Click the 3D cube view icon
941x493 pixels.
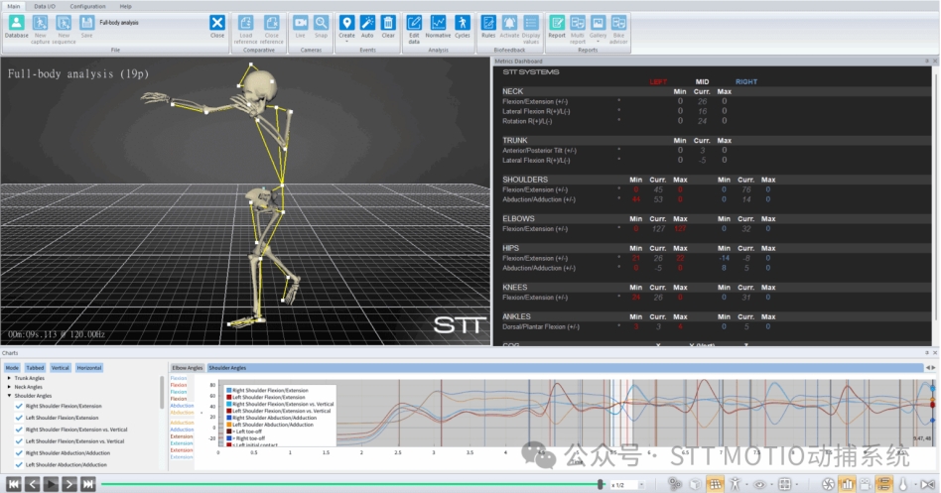click(x=695, y=484)
